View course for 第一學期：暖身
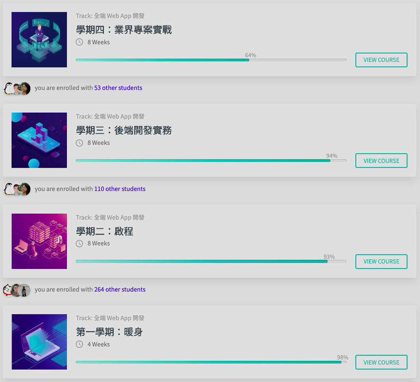 coord(381,362)
